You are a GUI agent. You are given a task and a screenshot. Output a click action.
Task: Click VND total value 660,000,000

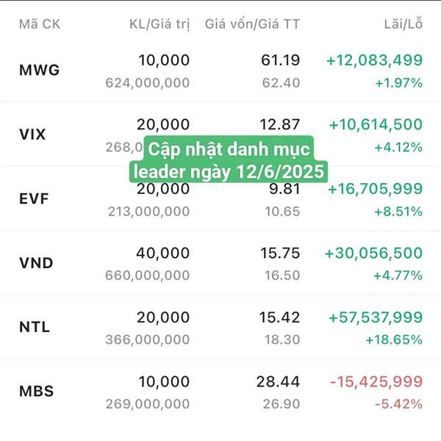[x=148, y=276]
